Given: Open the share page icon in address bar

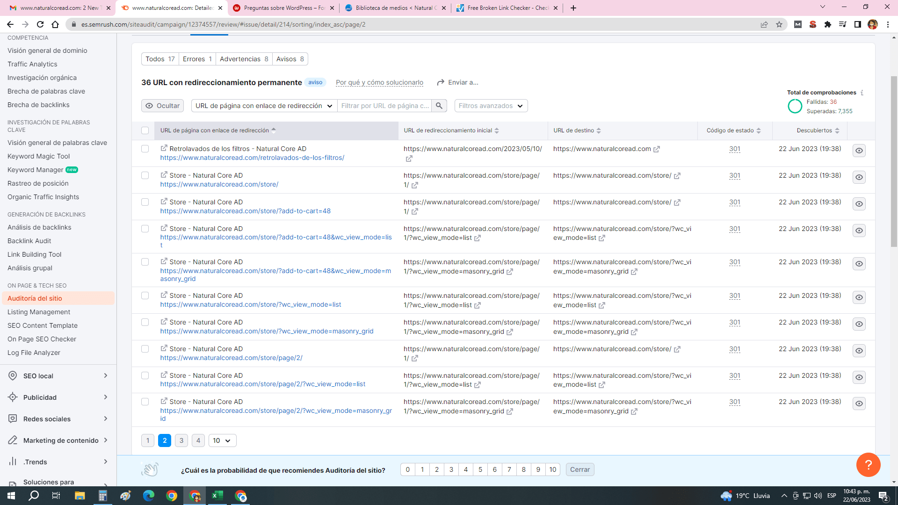Looking at the screenshot, I should tap(764, 24).
